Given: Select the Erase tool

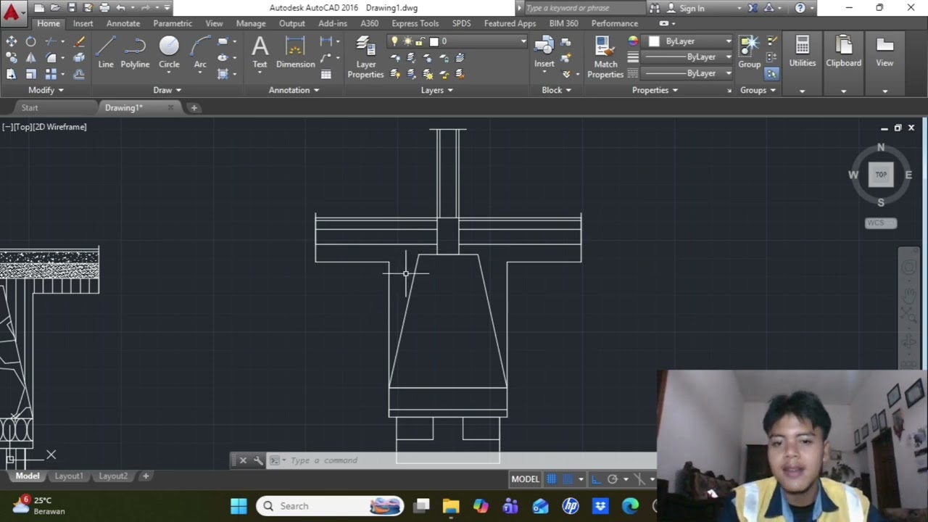Looking at the screenshot, I should (79, 41).
